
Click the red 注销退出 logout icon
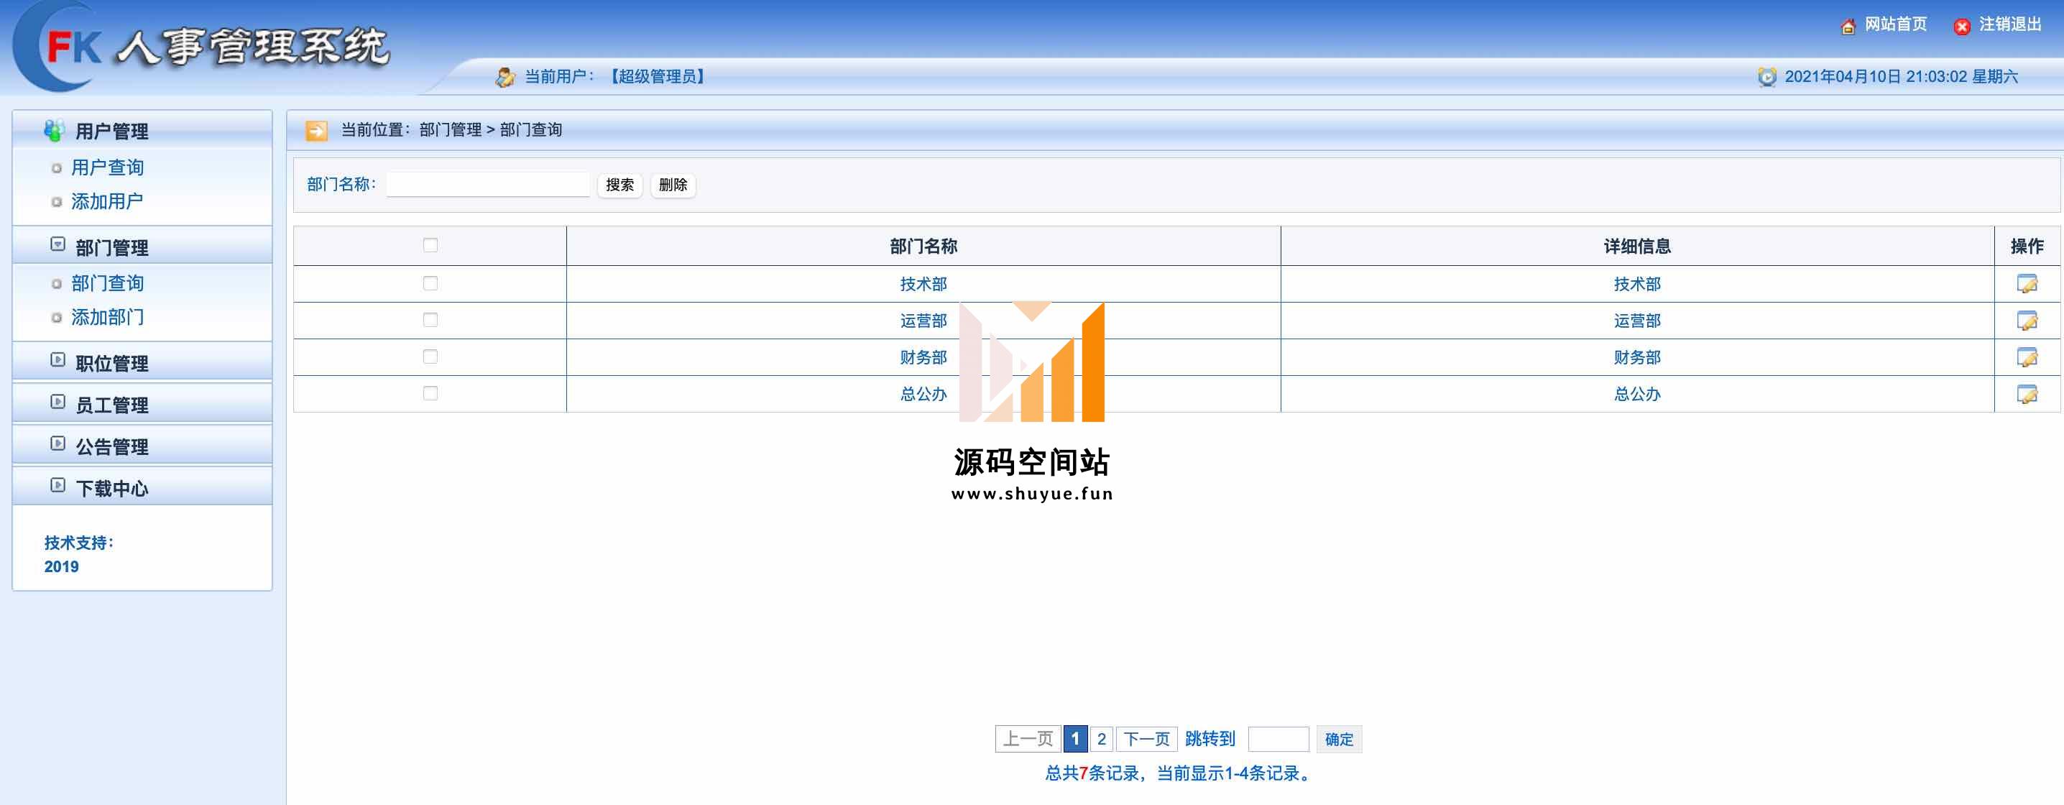coord(1961,27)
